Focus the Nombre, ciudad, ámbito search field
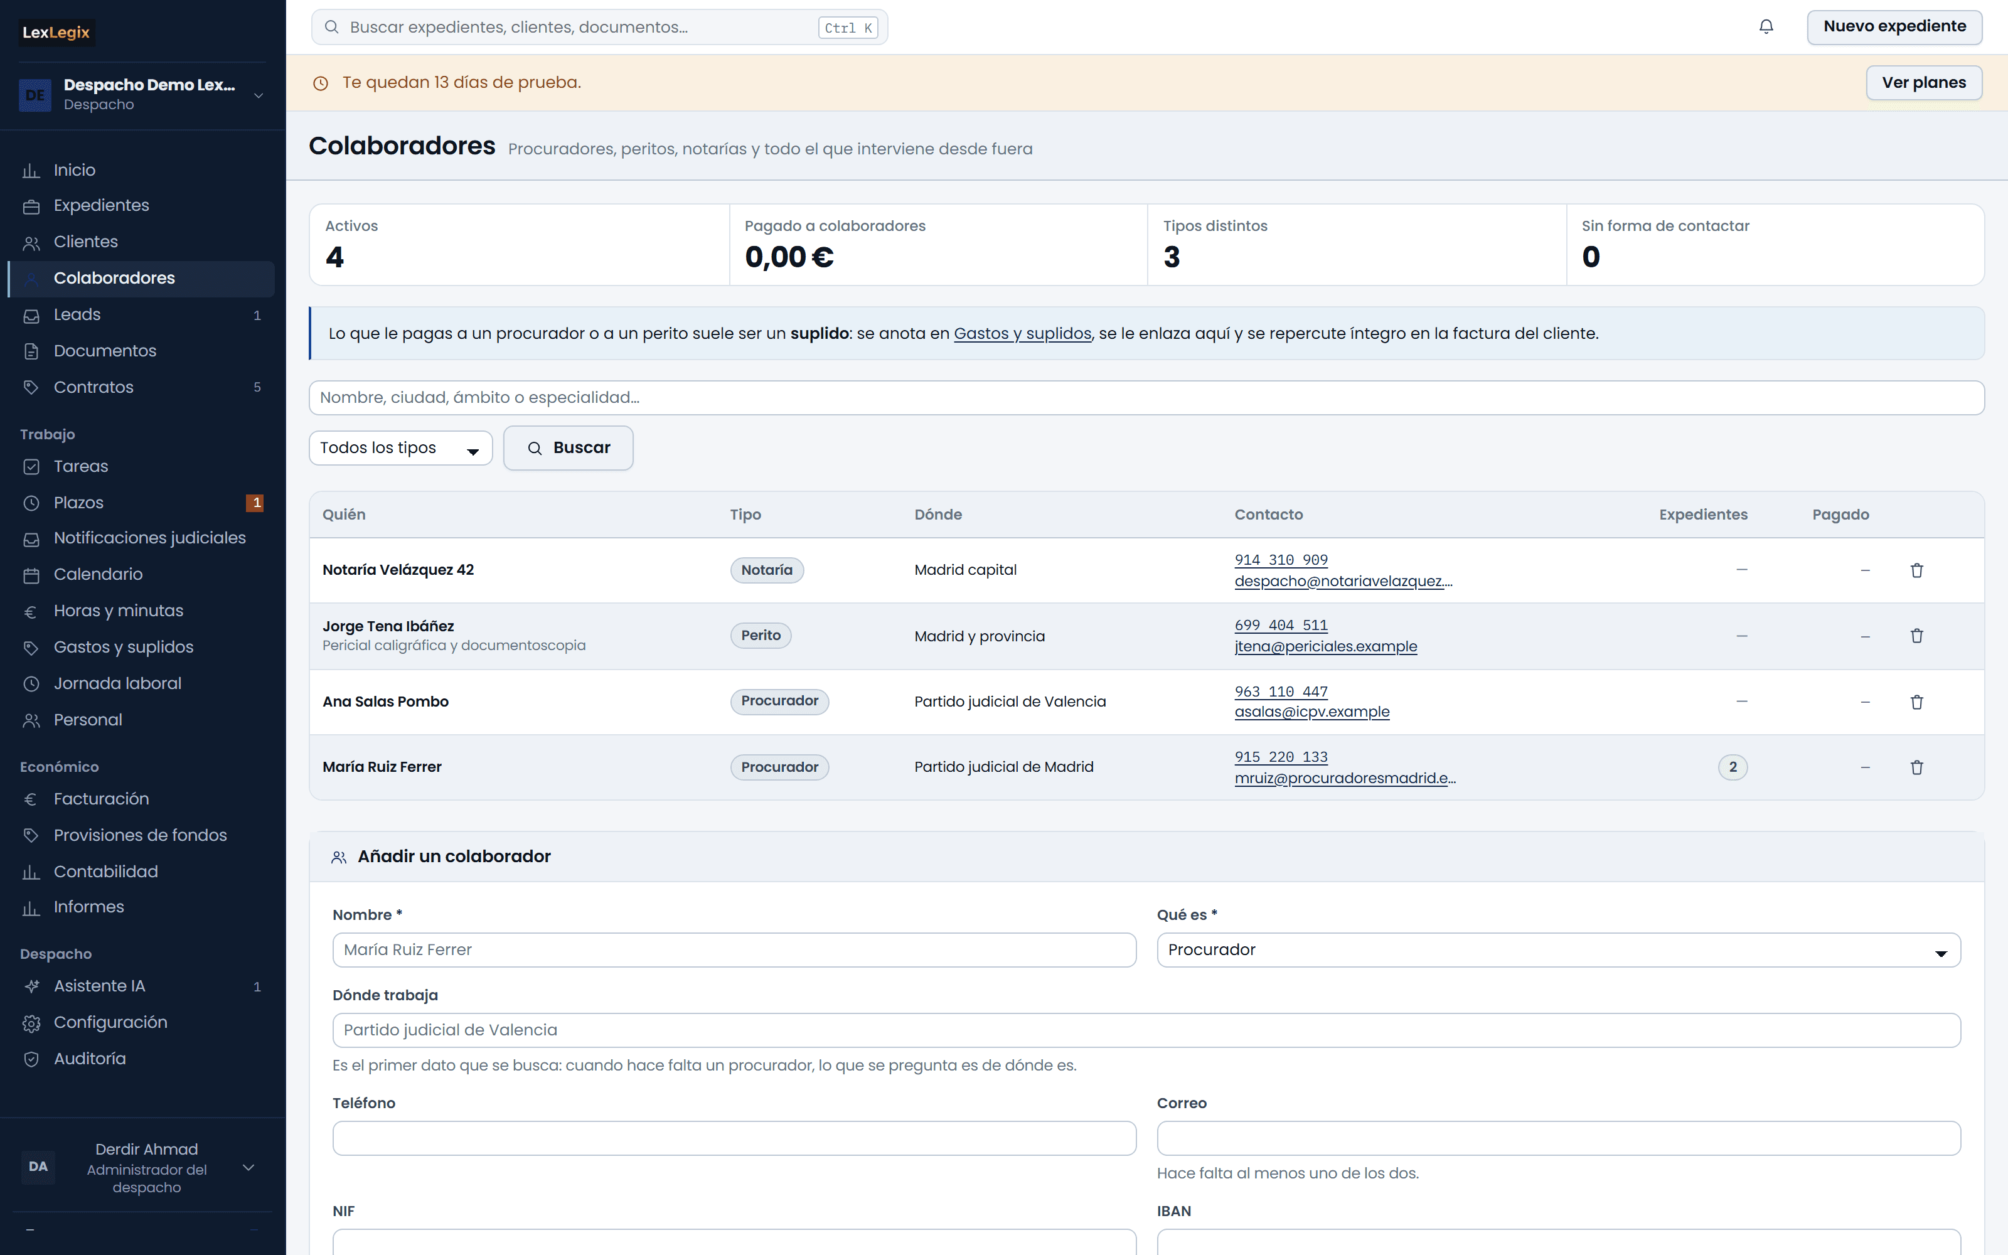Viewport: 2008px width, 1255px height. [x=1146, y=398]
